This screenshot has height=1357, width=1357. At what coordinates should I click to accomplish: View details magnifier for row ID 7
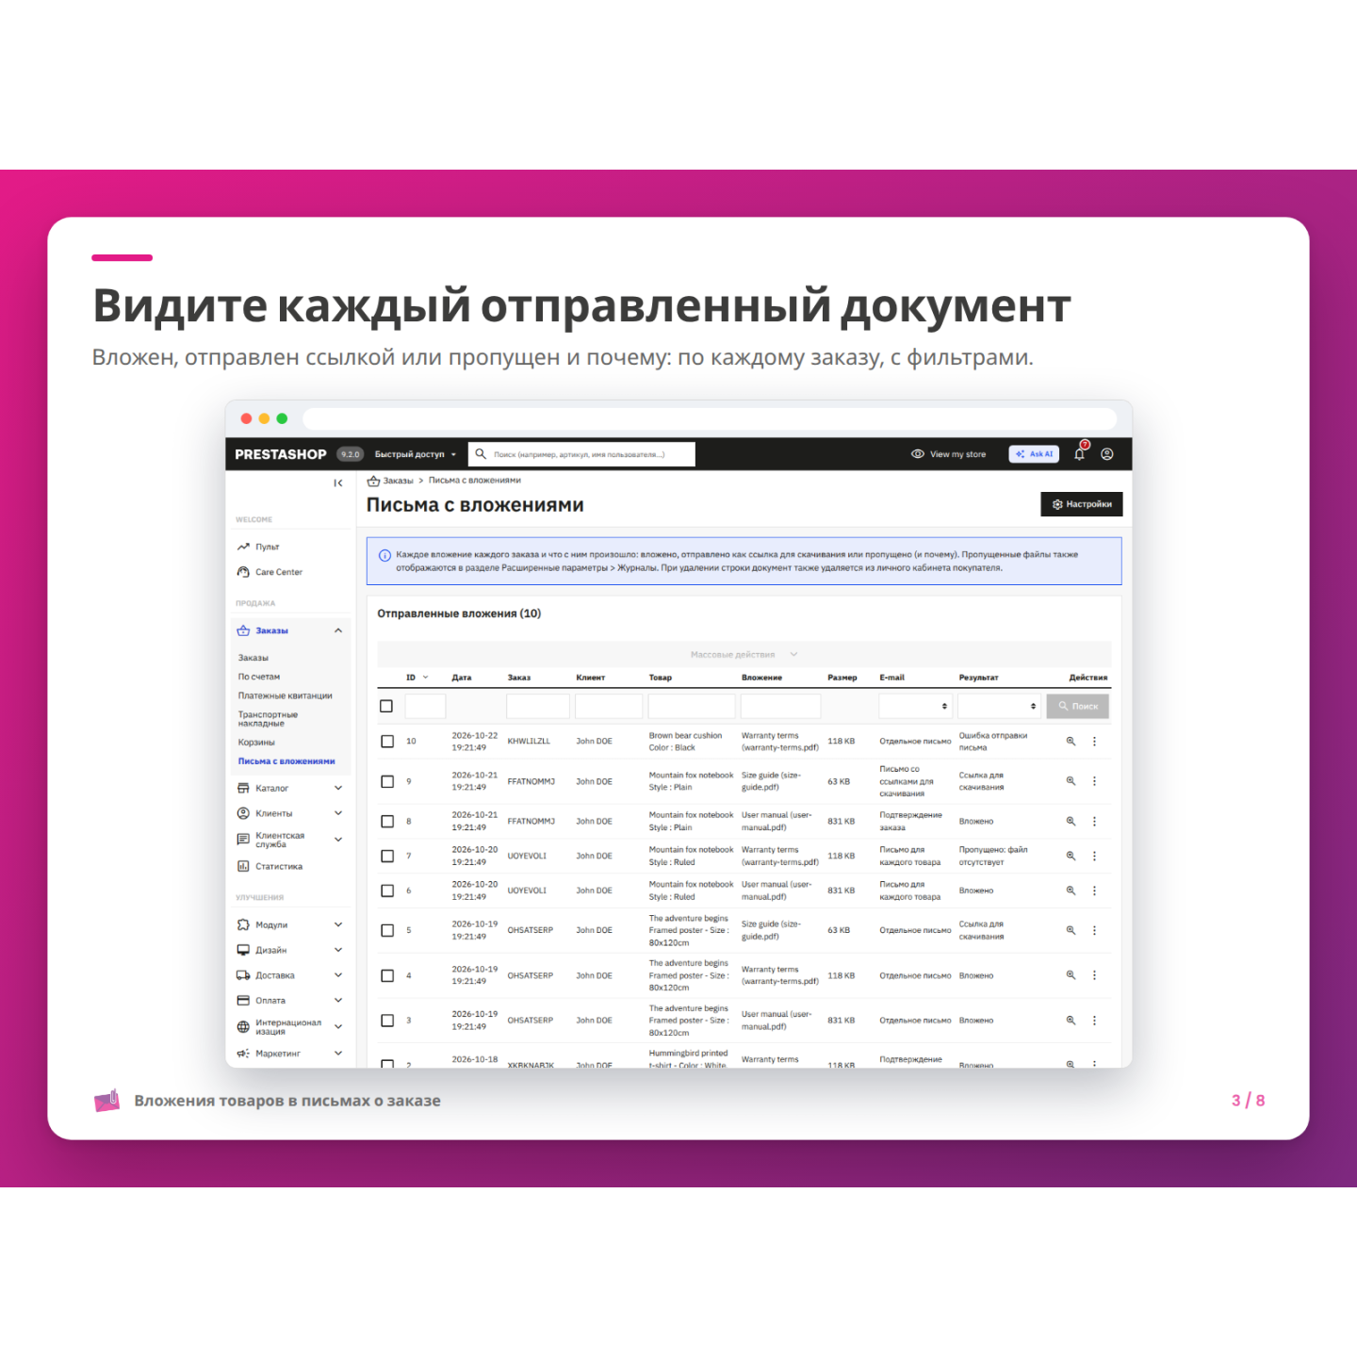click(x=1071, y=857)
